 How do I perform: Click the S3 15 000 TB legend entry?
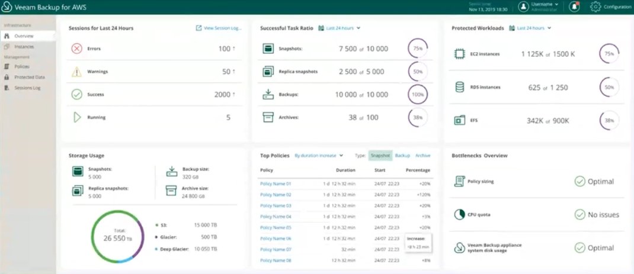tap(187, 225)
